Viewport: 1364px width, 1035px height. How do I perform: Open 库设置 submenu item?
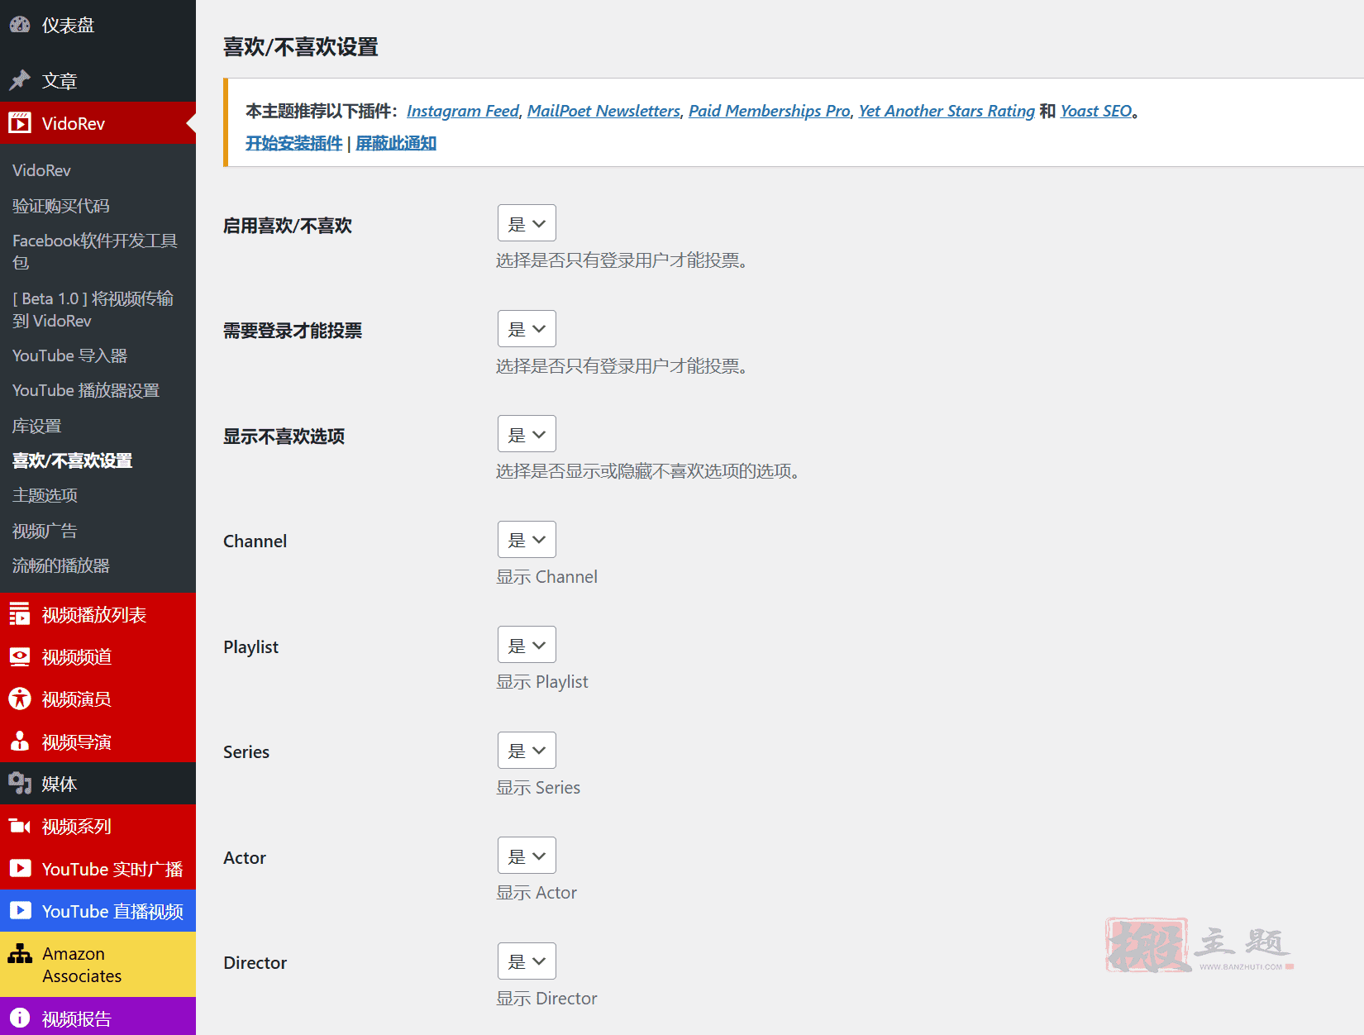pos(37,426)
